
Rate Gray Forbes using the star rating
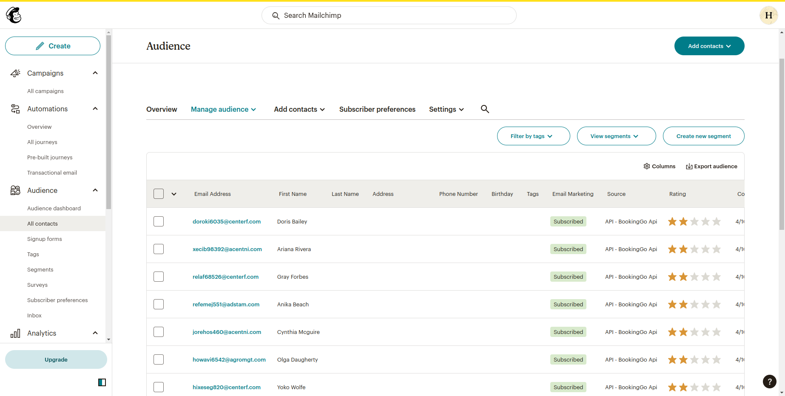(694, 277)
